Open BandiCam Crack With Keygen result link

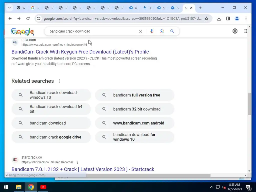80,52
